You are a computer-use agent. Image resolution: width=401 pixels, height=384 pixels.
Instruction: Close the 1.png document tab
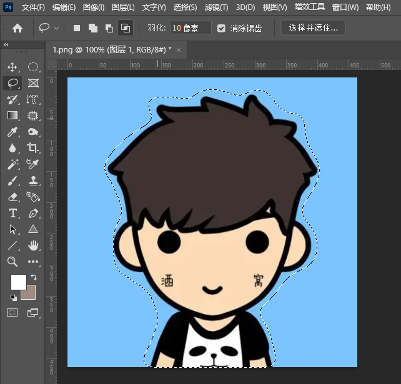tap(179, 50)
